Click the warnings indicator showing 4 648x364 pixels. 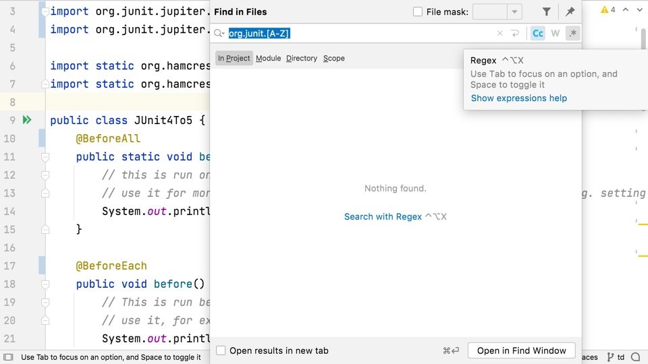608,10
